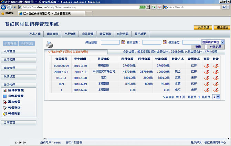Open the 会员管理 menu item
This screenshot has width=231, height=146.
coord(88,34)
